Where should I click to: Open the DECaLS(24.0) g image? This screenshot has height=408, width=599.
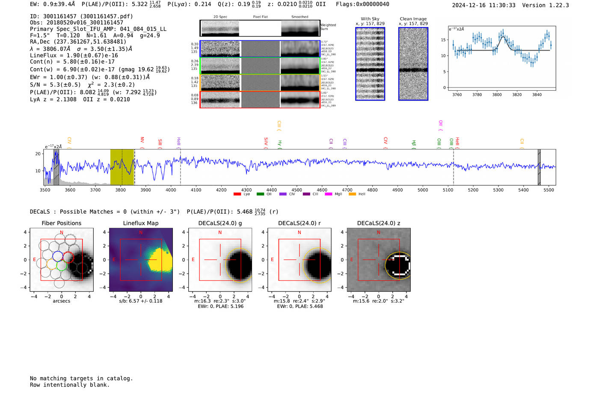pos(220,259)
